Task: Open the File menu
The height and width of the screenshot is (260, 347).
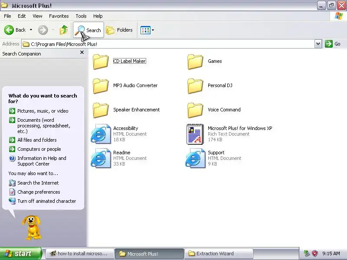Action: (7, 16)
